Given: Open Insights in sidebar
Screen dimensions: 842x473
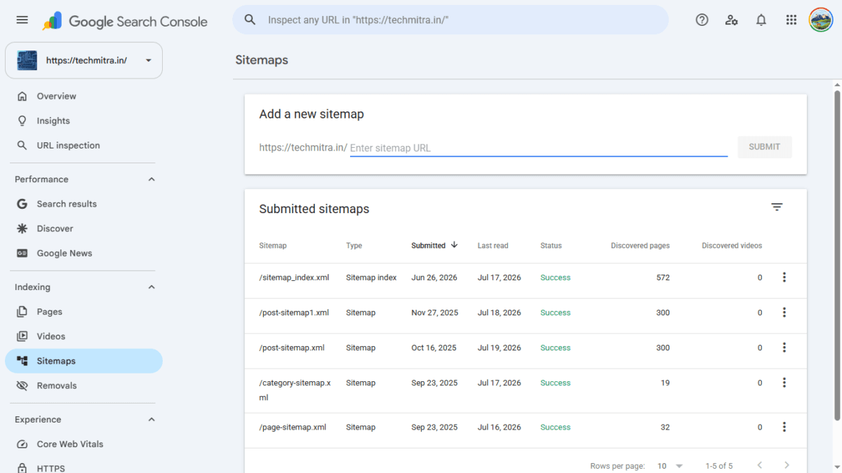Looking at the screenshot, I should (83, 121).
